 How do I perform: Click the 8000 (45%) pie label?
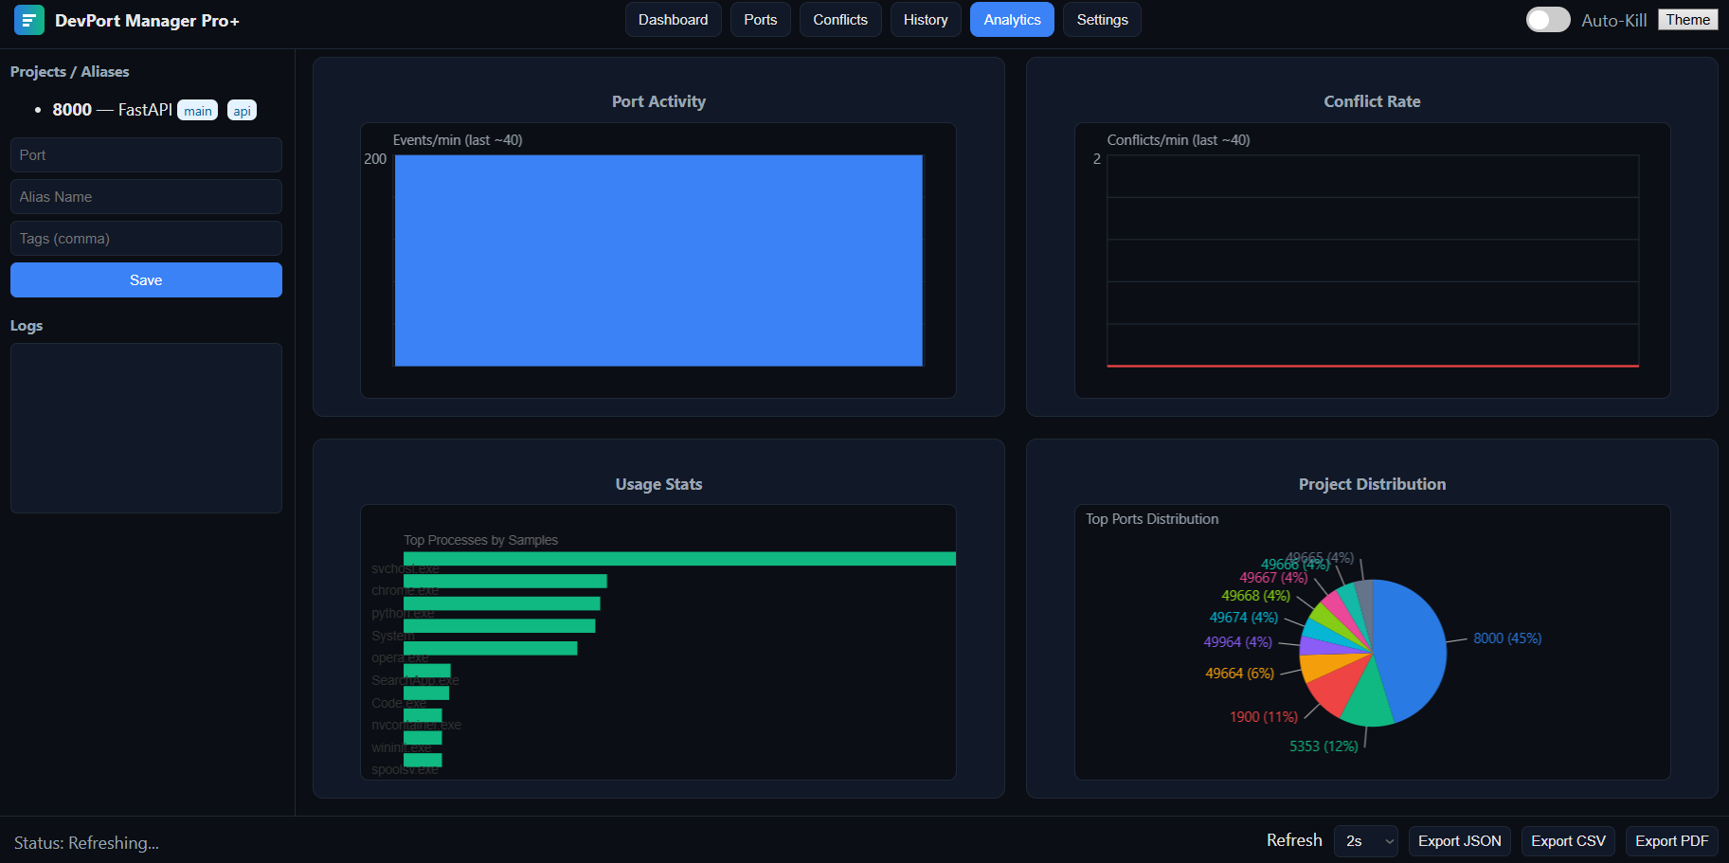tap(1507, 638)
